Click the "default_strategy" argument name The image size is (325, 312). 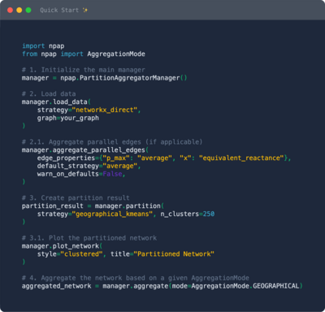tap(68, 166)
